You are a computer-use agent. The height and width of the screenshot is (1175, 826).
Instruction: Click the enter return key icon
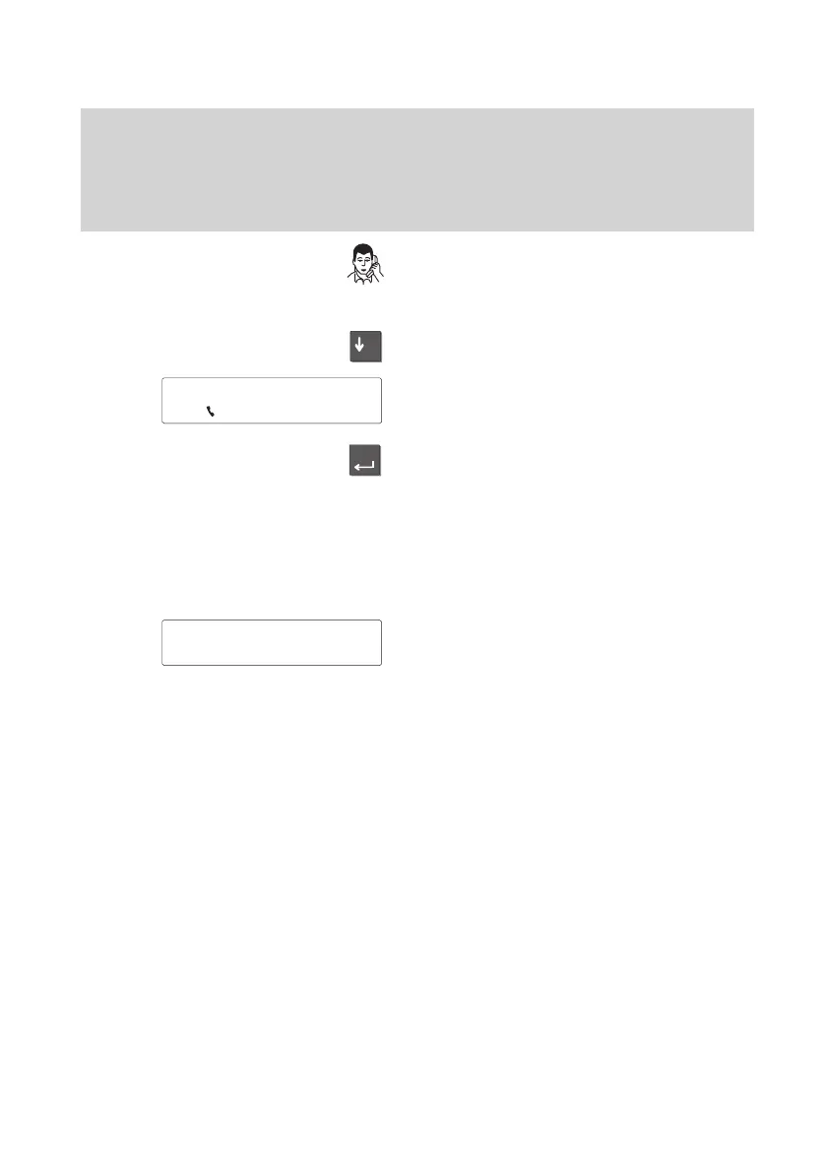365,460
